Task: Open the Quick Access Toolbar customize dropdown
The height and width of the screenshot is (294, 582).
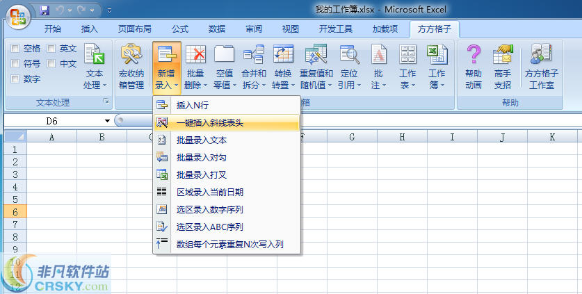Action: tap(109, 10)
